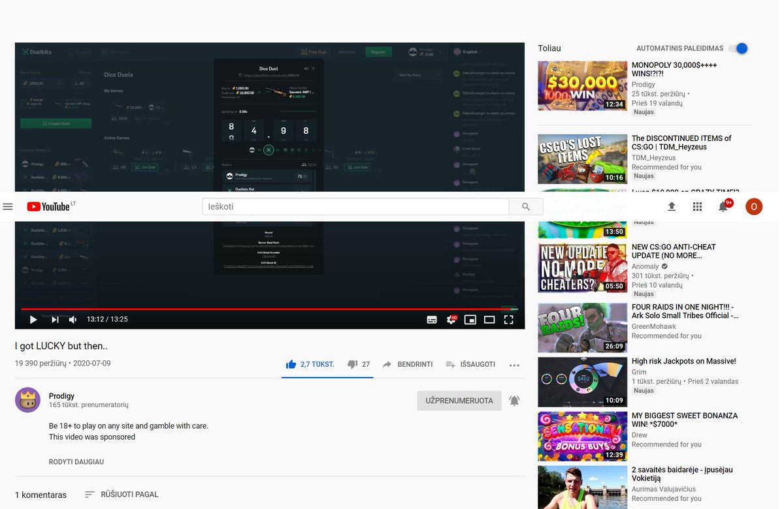
Task: Click the 1 komentaras comments count
Action: (41, 495)
